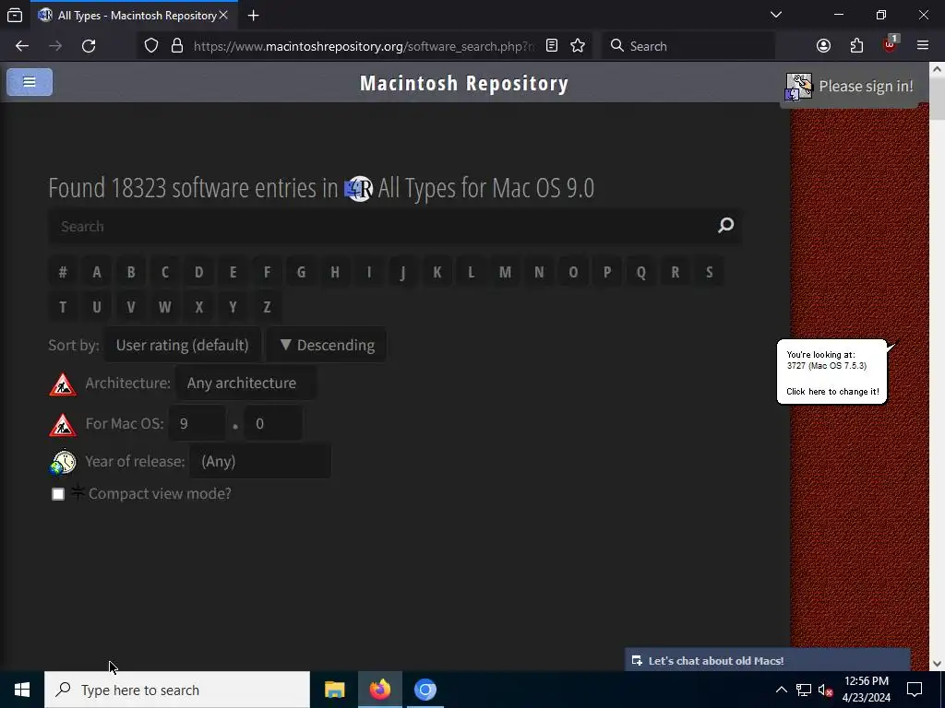Bookmark this page with the star icon
The height and width of the screenshot is (708, 945).
pos(578,46)
